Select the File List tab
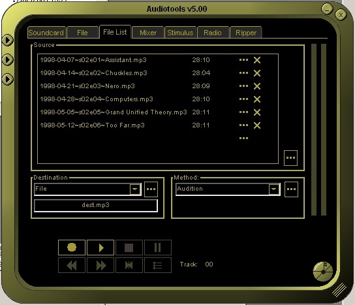Viewport: 355px width, 305px height. click(115, 32)
